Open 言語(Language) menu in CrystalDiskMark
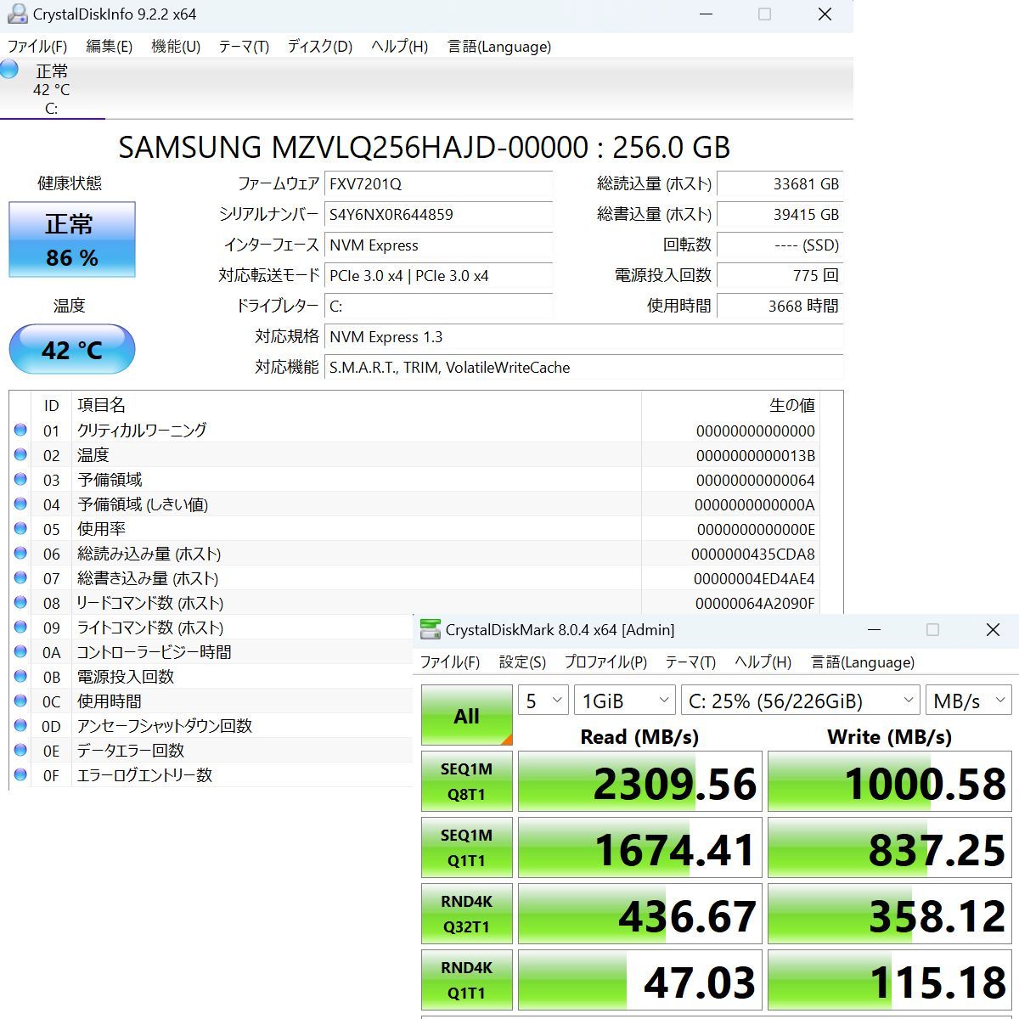Screen dimensions: 1019x1019 [x=863, y=662]
